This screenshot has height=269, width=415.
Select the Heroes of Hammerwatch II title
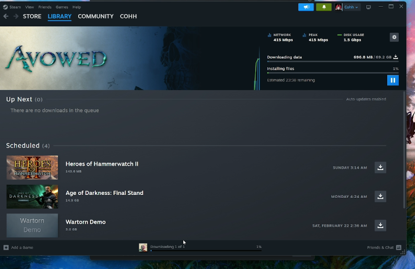(102, 164)
